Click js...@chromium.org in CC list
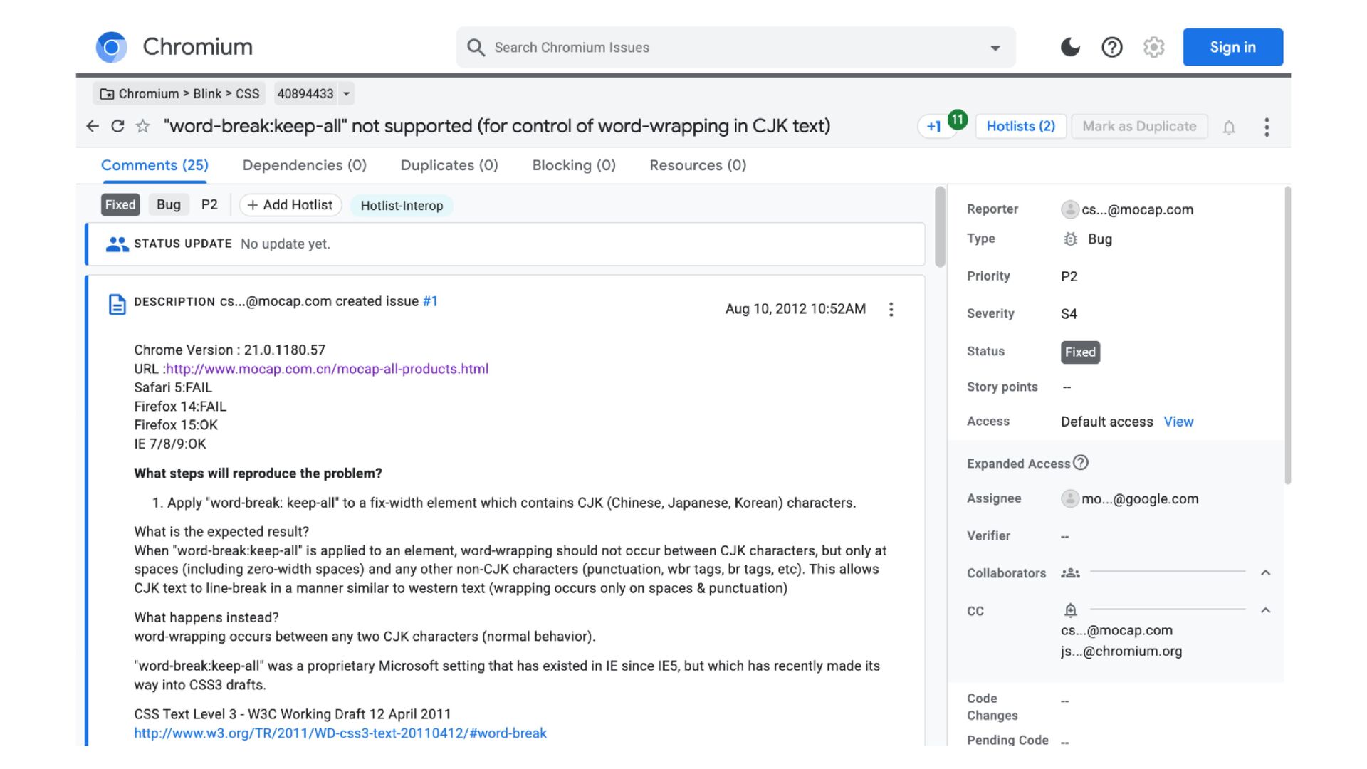This screenshot has height=769, width=1367. 1121,652
